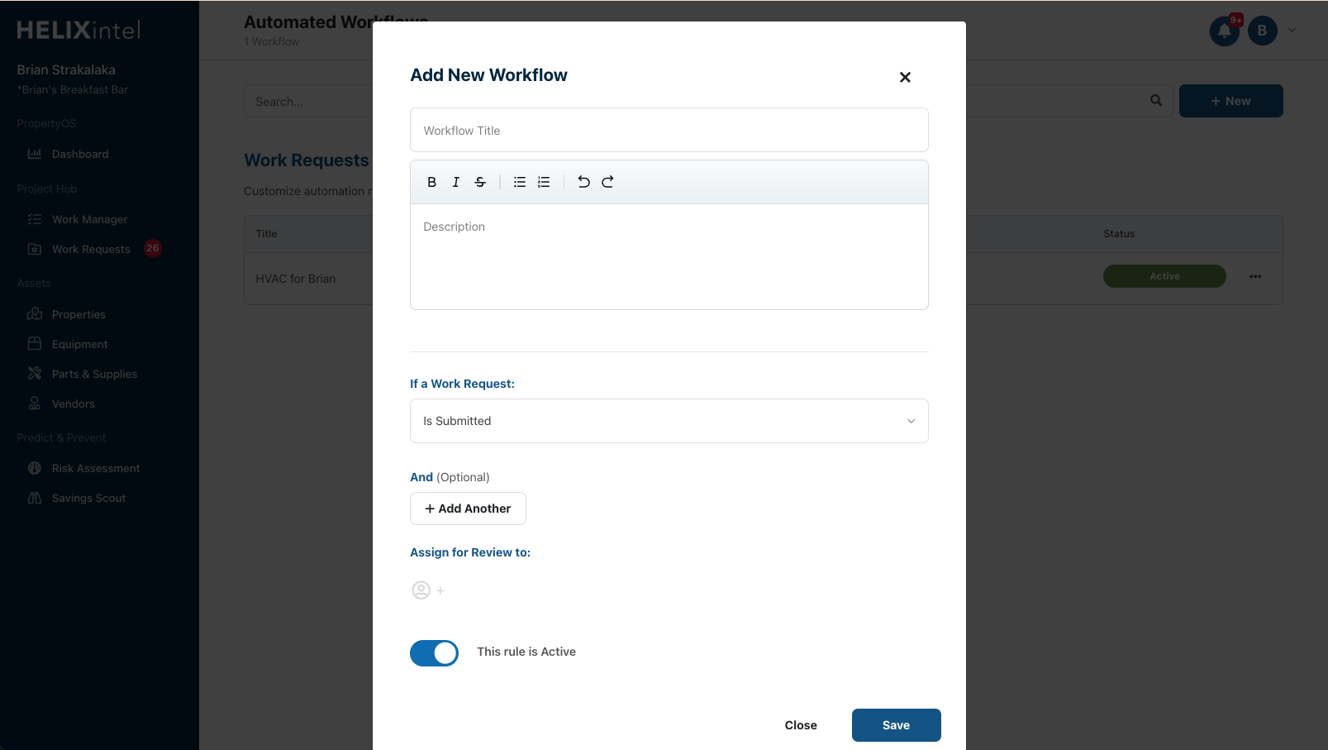
Task: Click into the Description text area
Action: click(669, 257)
